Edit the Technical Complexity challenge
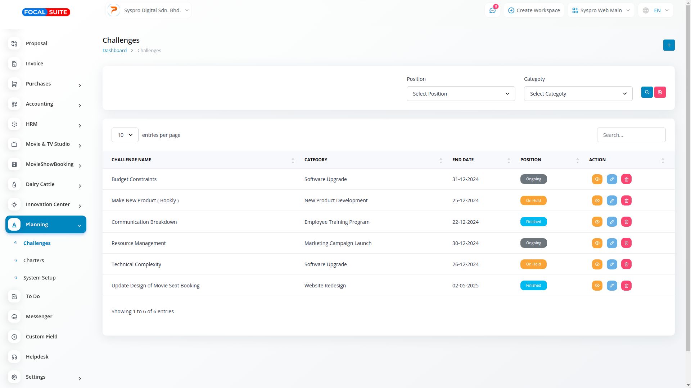Screen dimensions: 691x388 pos(611,264)
